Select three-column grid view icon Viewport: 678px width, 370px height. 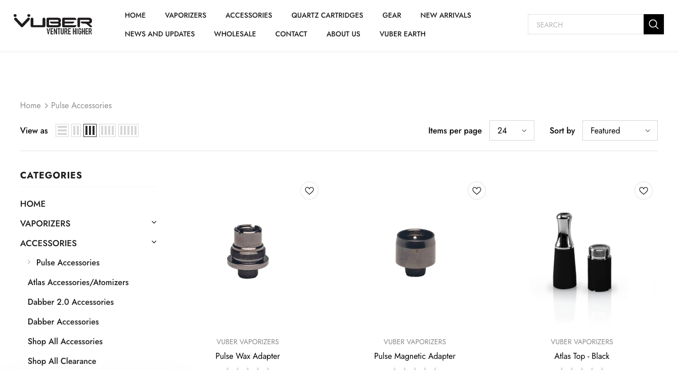pyautogui.click(x=90, y=130)
